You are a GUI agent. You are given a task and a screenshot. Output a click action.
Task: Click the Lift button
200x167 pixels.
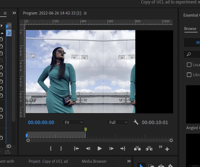coord(137,149)
